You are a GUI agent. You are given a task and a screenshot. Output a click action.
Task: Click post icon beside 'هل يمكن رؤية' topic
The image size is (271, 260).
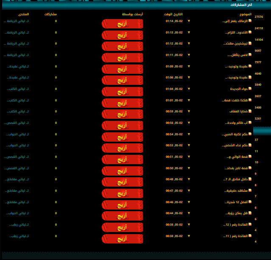(250, 213)
